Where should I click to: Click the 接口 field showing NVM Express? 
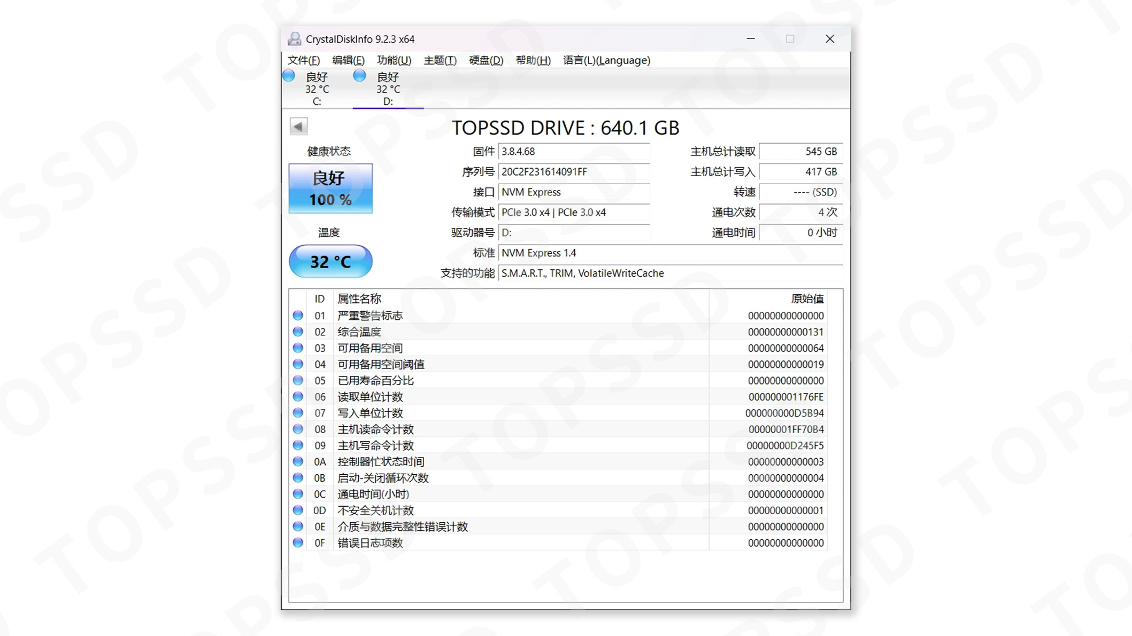(574, 192)
